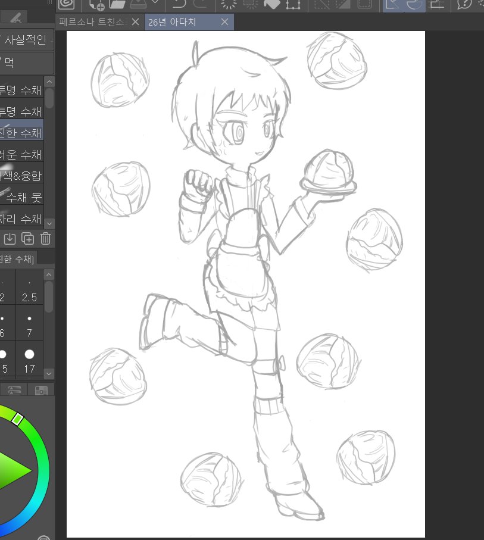Open the 먹 sub tool group

pyautogui.click(x=27, y=63)
